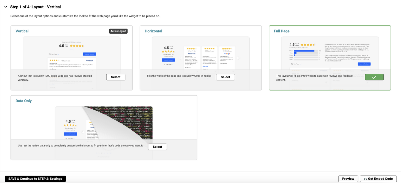Viewport: 401px width, 183px height.
Task: Click the Active Layout badge
Action: point(118,31)
